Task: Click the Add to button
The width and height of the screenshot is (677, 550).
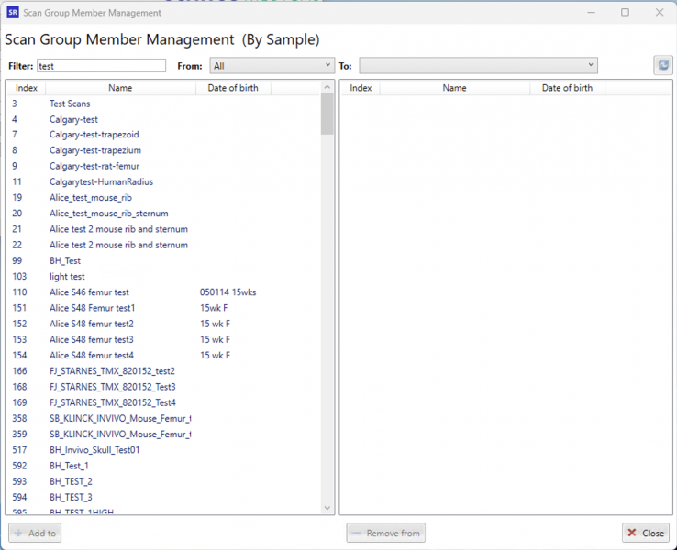Action: [x=35, y=533]
